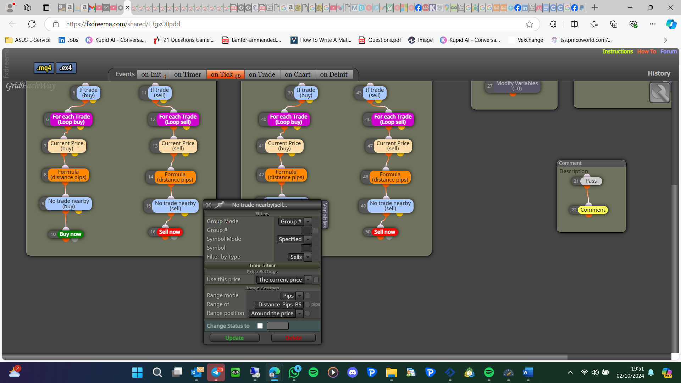Toggle checkbox beside Use this price
This screenshot has height=383, width=681.
[316, 280]
